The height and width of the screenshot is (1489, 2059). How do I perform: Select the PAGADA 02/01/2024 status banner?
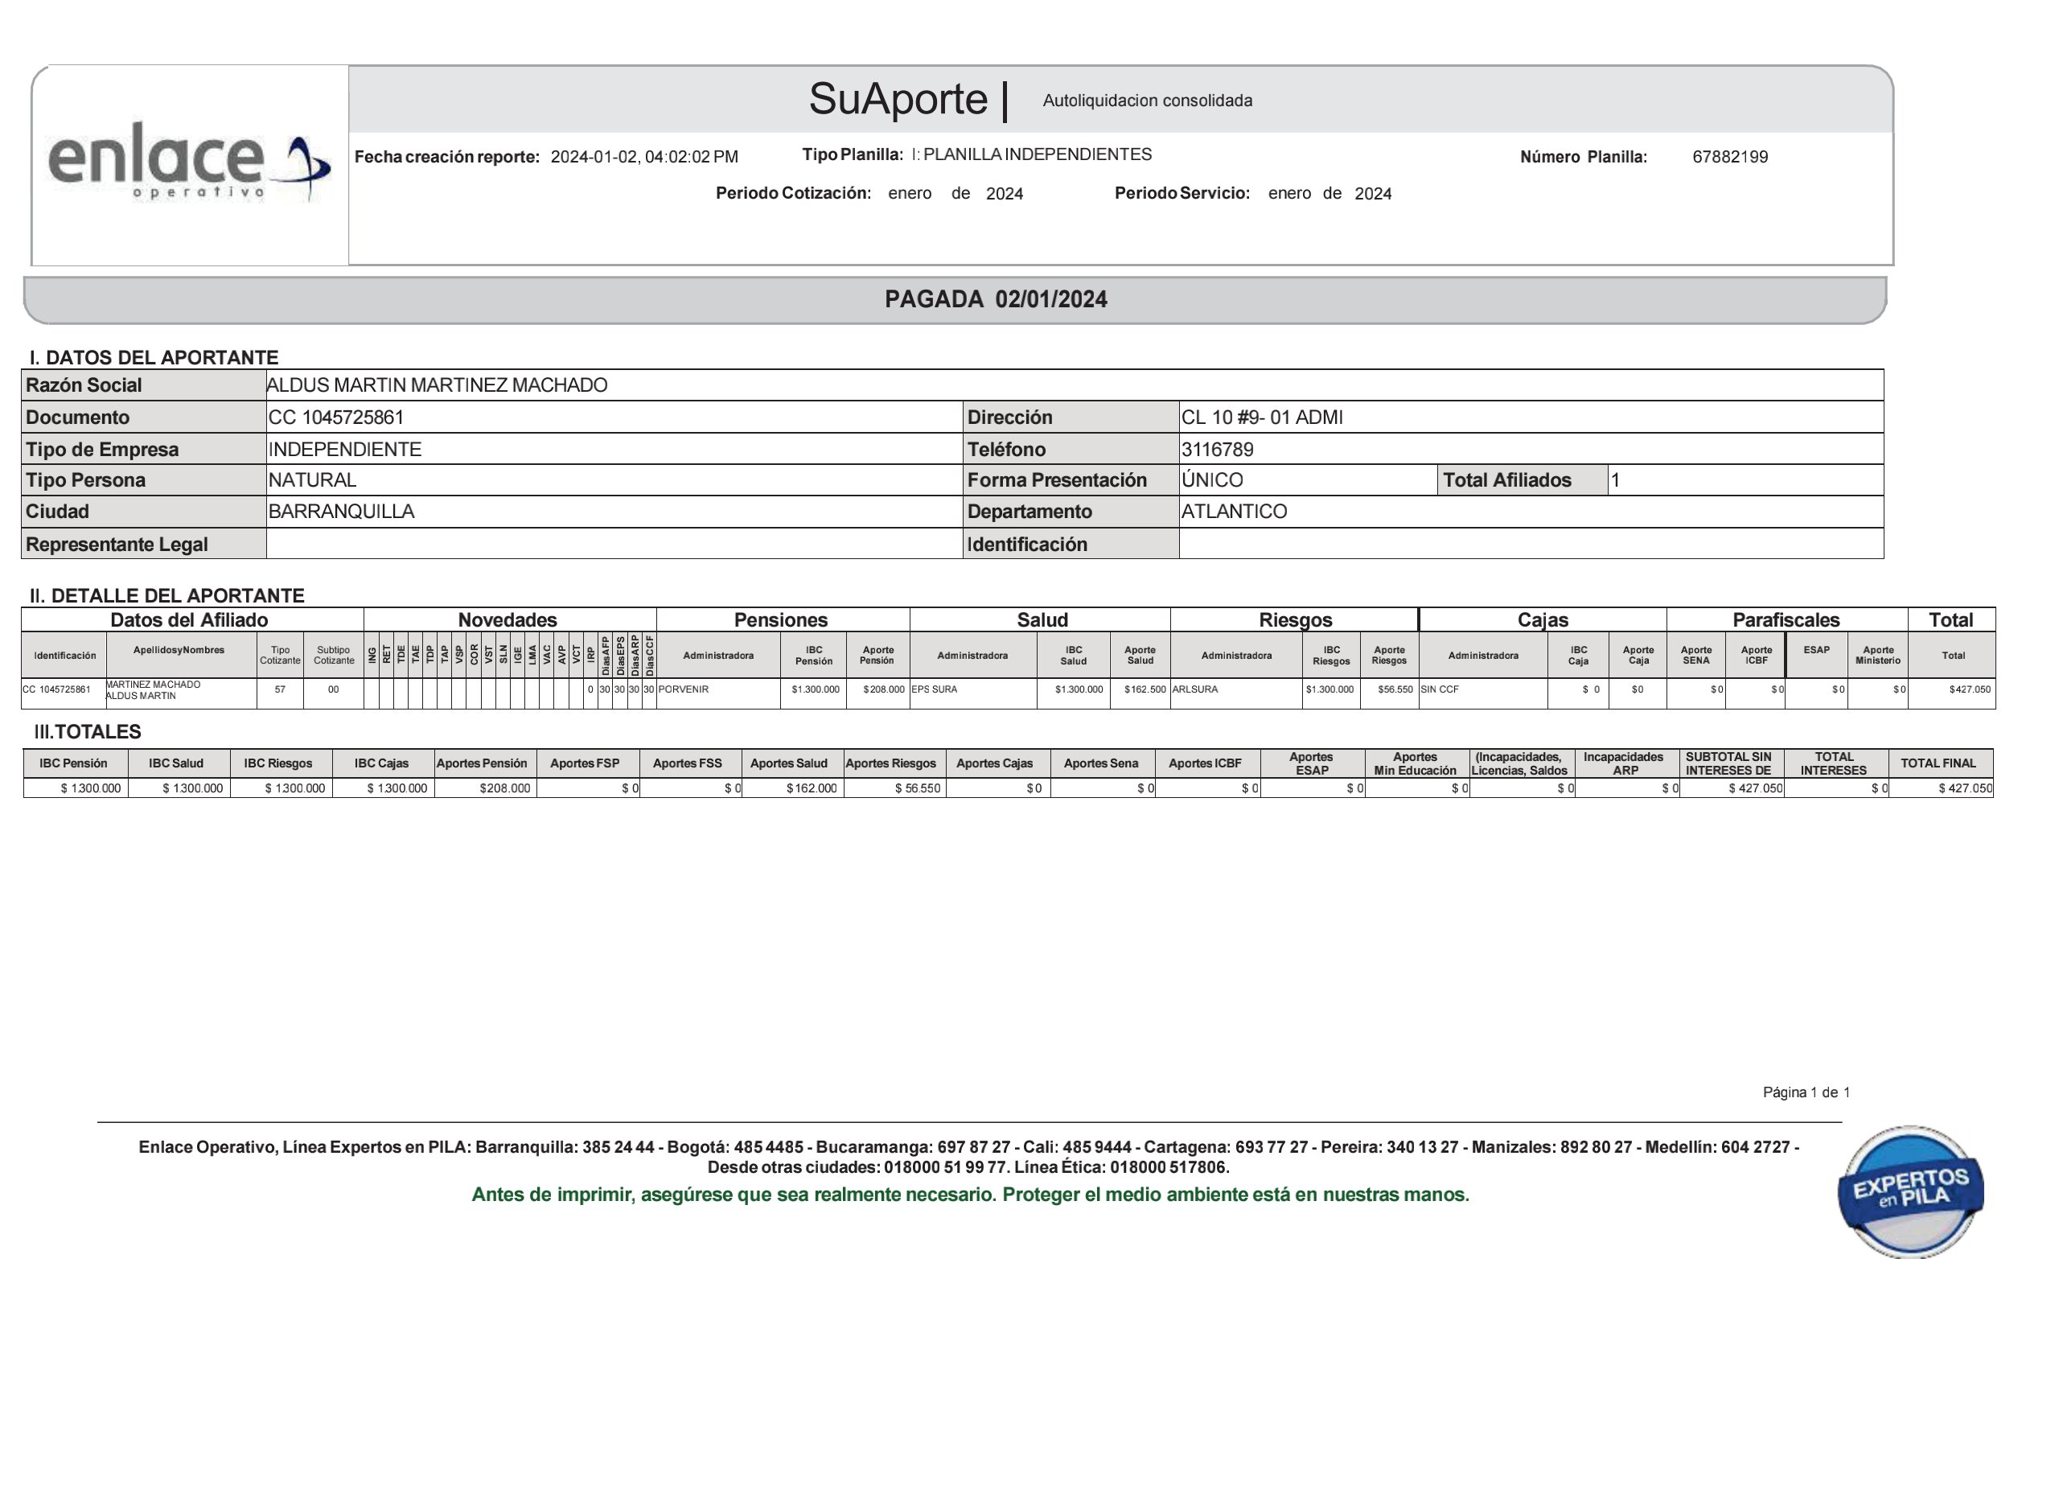(x=995, y=299)
